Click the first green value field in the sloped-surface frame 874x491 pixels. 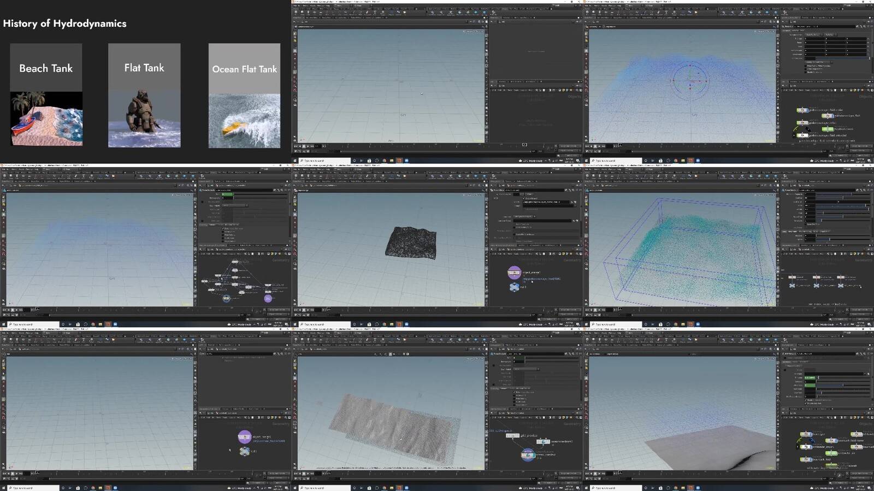(810, 377)
